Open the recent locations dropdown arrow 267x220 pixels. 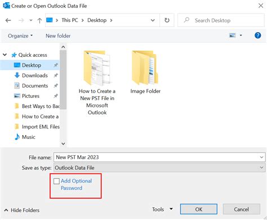[x=31, y=20]
